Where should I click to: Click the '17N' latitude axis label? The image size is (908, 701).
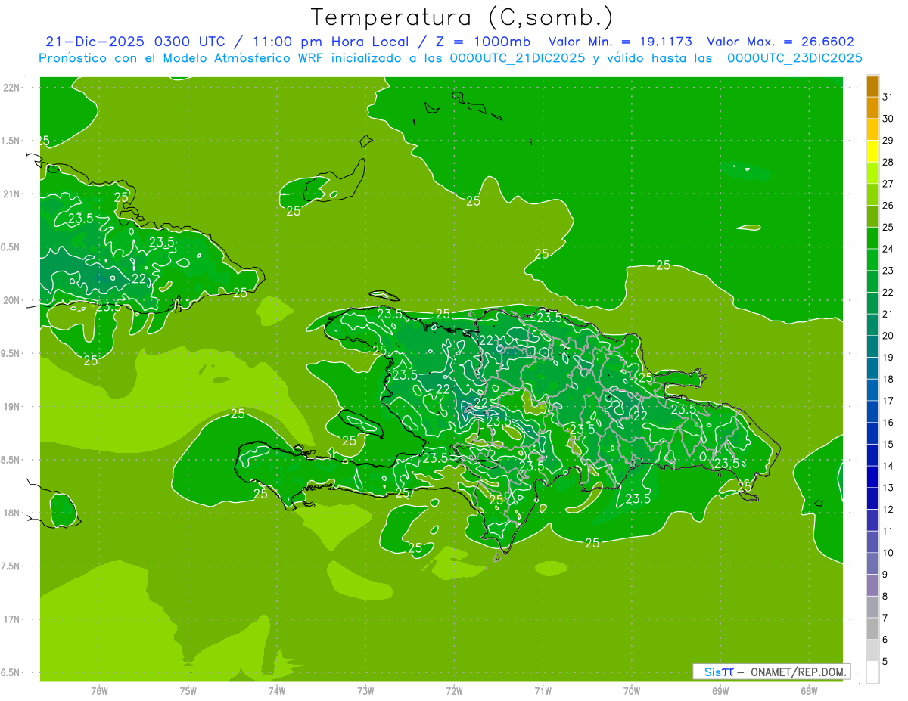coord(11,619)
